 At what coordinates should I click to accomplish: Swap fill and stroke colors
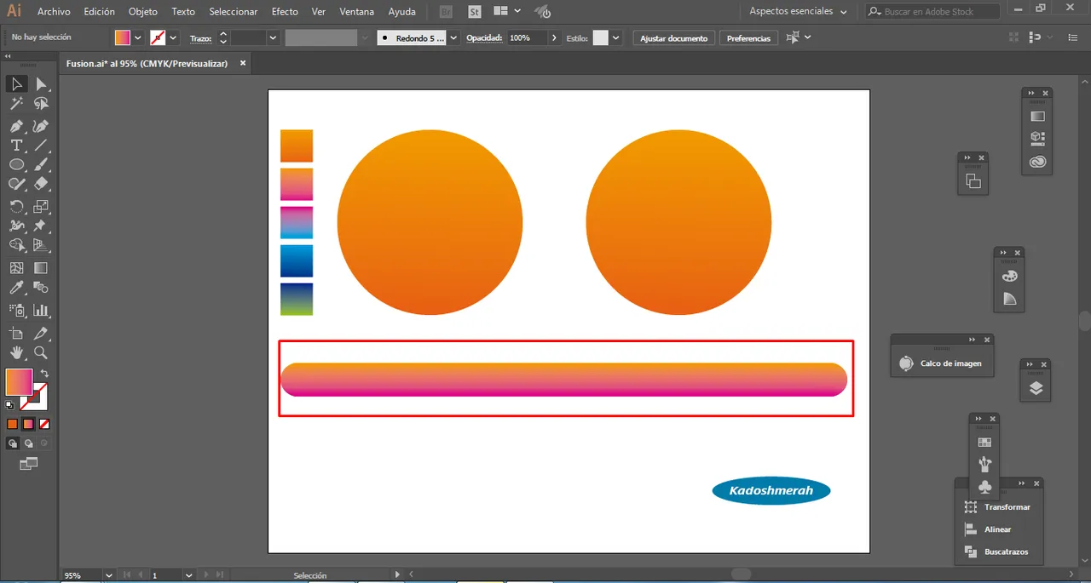coord(44,374)
